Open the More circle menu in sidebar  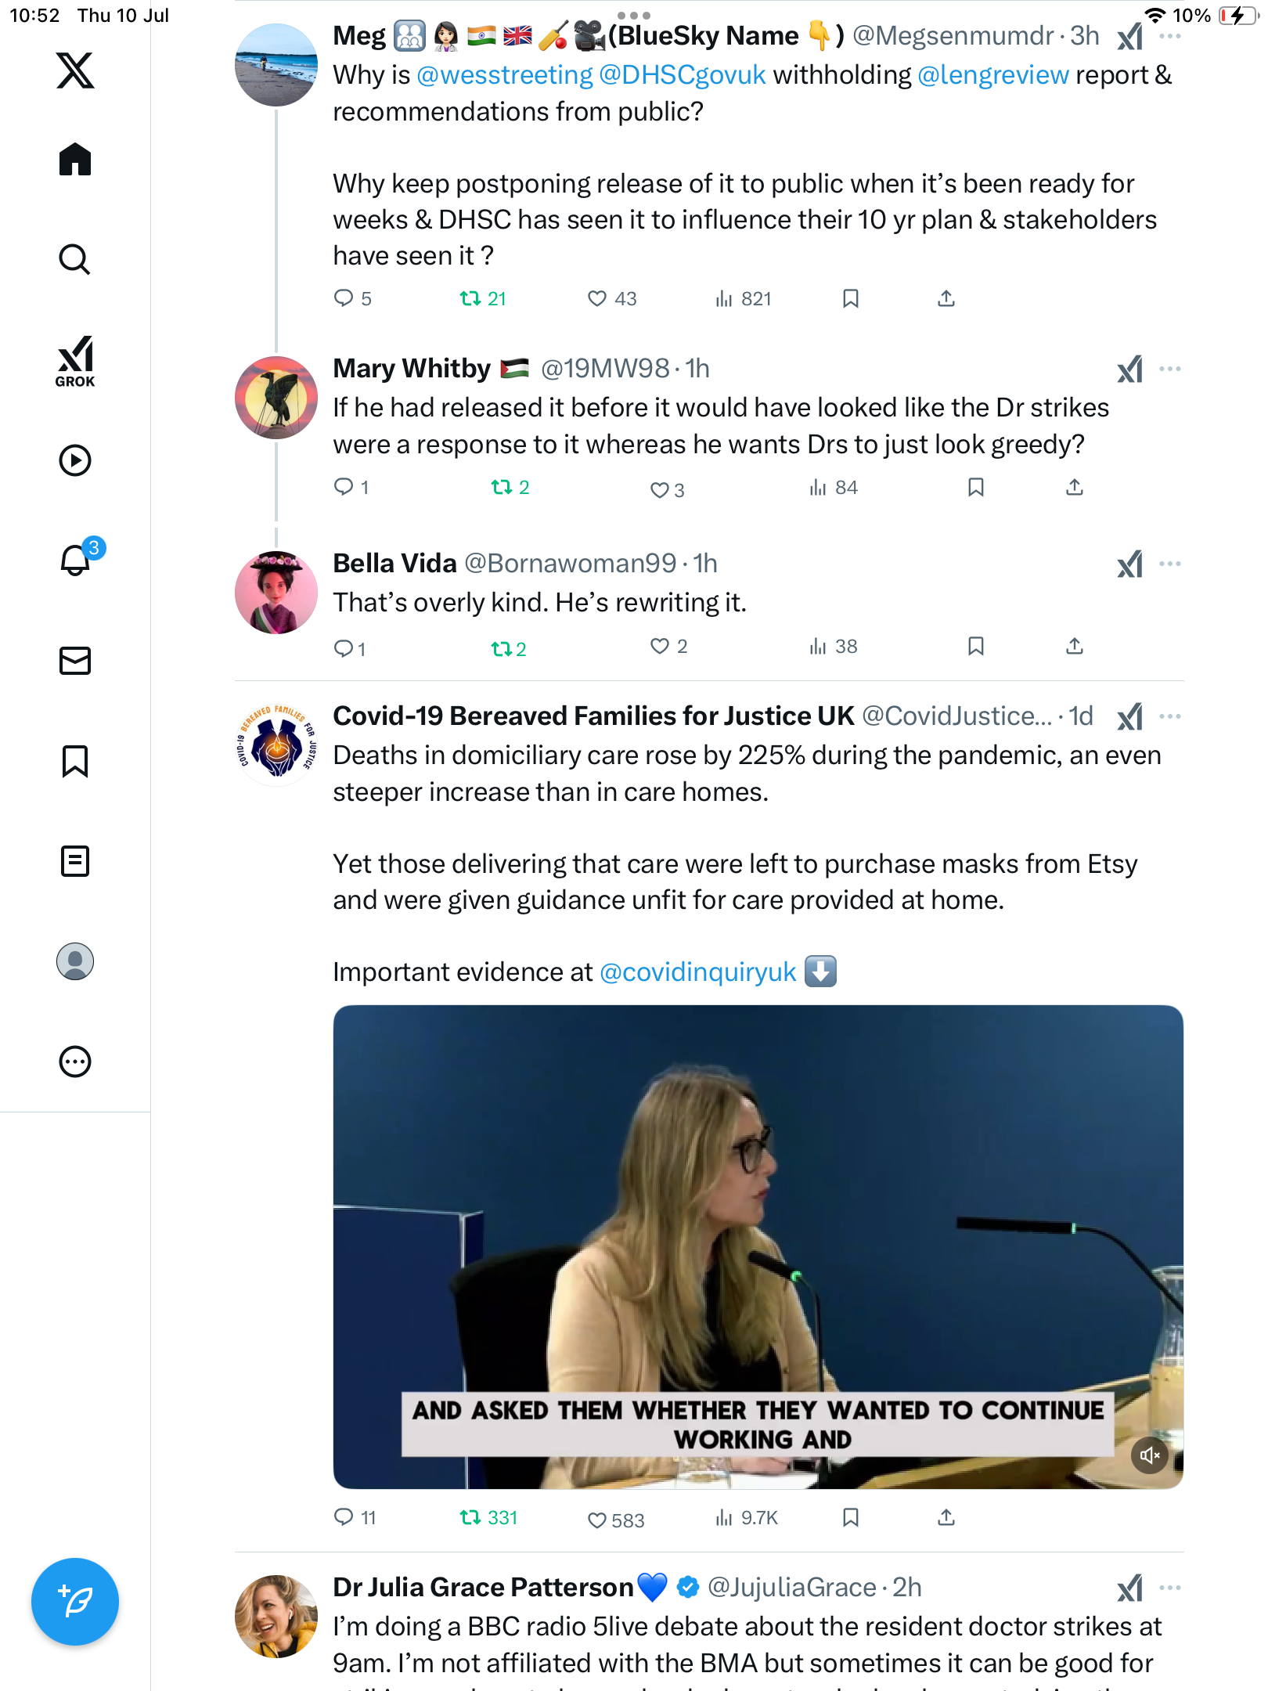(x=75, y=1062)
